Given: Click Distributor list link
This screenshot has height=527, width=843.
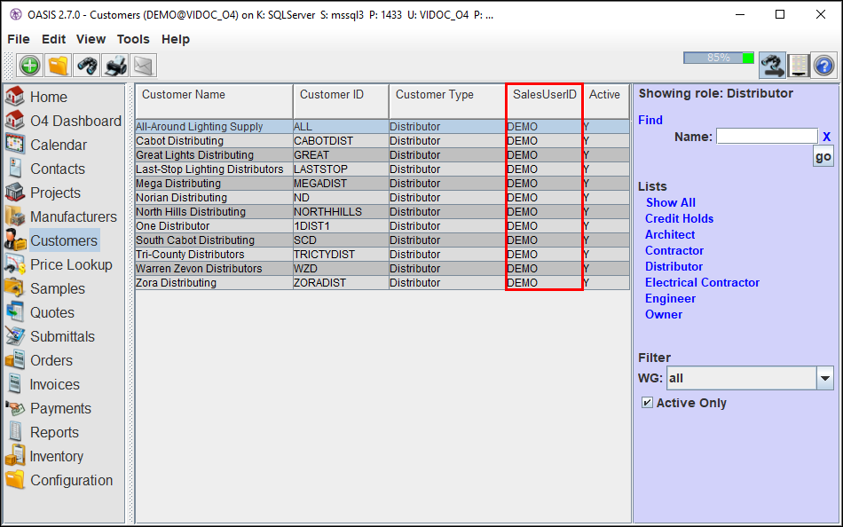Looking at the screenshot, I should click(x=674, y=266).
